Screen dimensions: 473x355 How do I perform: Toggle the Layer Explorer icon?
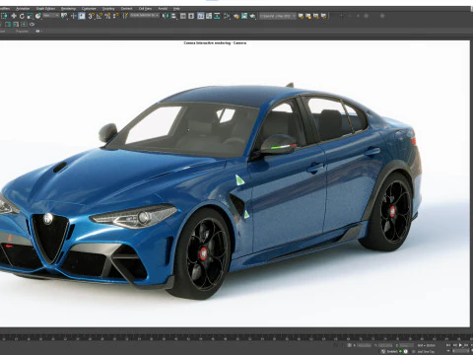(191, 16)
